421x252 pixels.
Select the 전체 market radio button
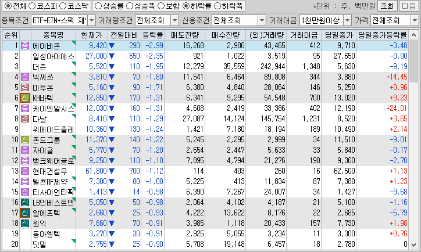8,6
